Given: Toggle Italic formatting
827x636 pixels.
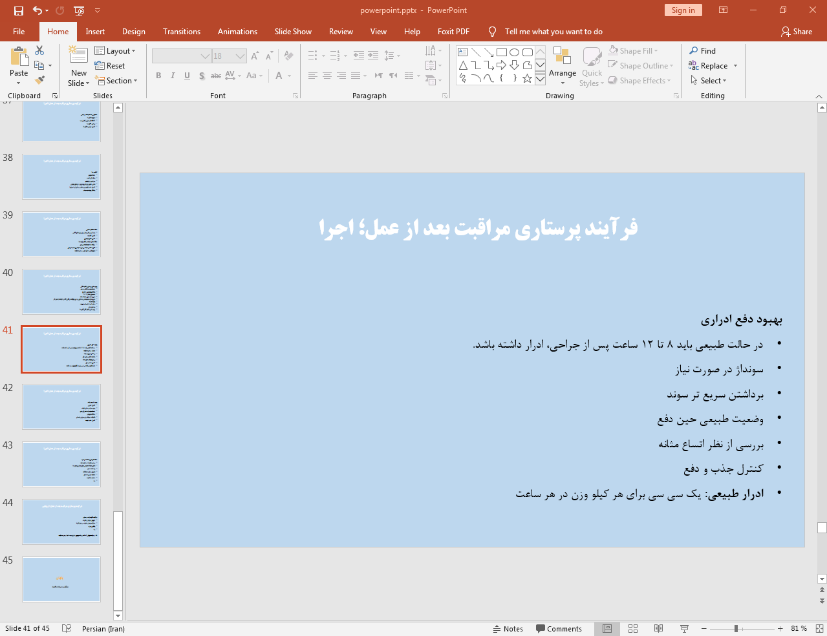Looking at the screenshot, I should (x=173, y=76).
